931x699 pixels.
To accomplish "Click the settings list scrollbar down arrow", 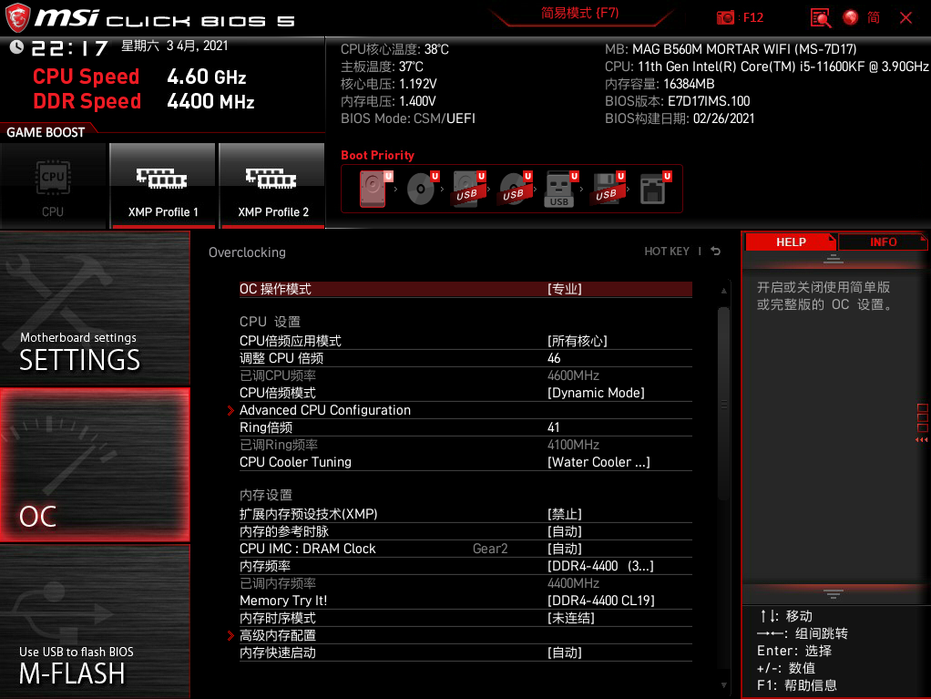I will (x=724, y=684).
